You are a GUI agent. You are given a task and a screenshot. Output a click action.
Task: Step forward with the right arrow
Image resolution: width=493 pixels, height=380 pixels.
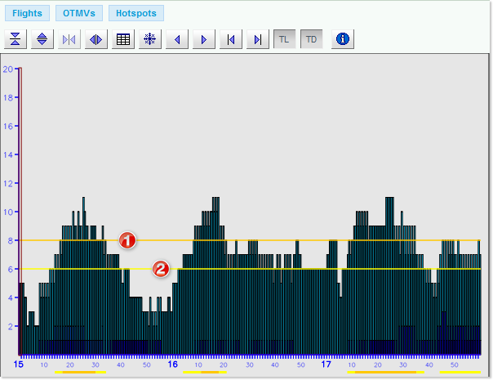tap(204, 39)
